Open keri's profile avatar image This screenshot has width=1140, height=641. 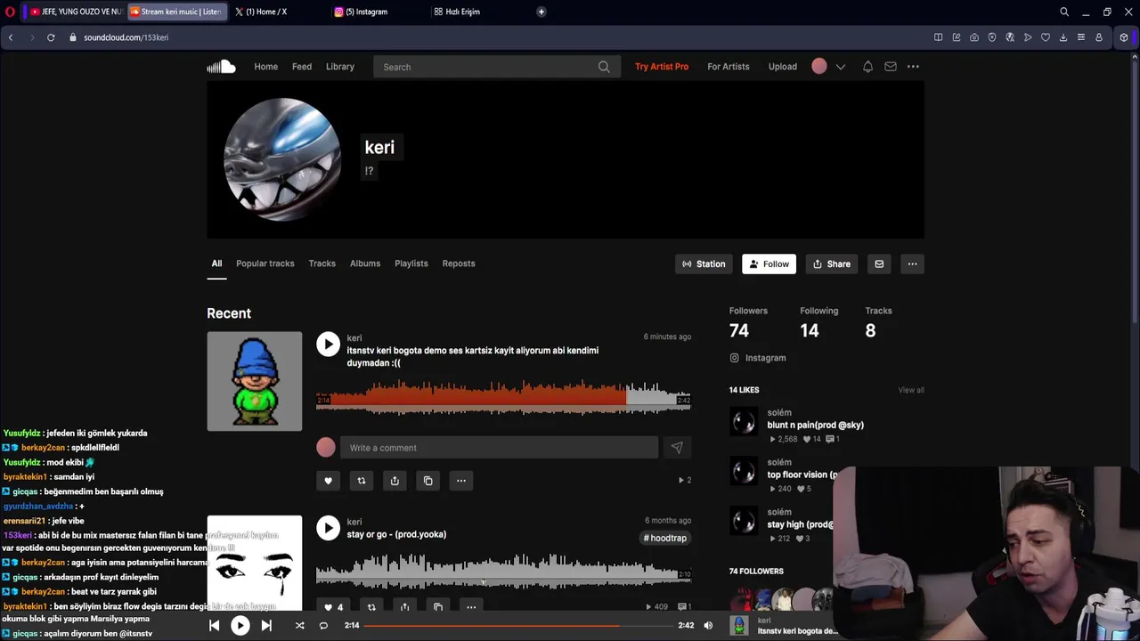click(x=281, y=159)
